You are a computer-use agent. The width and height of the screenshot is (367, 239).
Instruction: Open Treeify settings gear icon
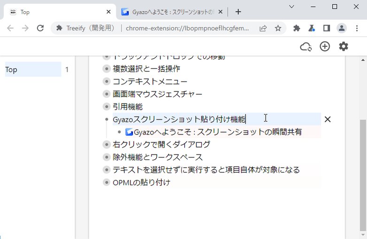coord(344,46)
